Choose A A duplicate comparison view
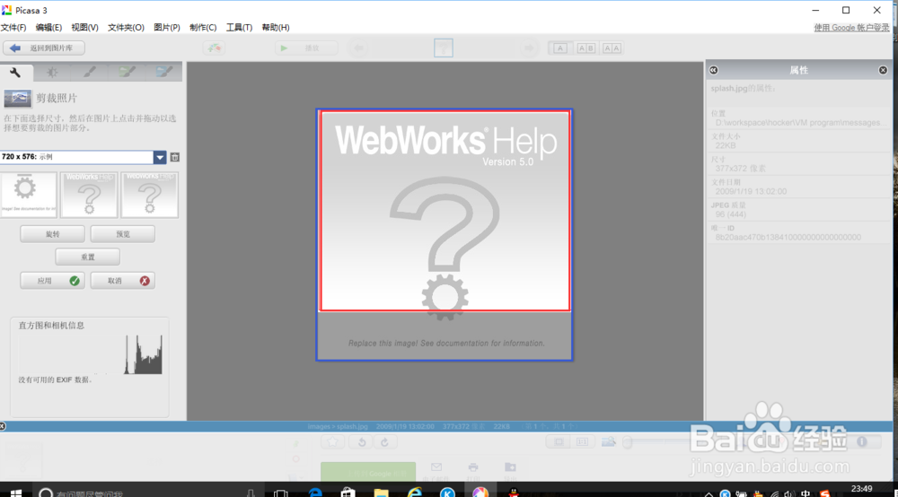This screenshot has height=497, width=898. tap(612, 48)
